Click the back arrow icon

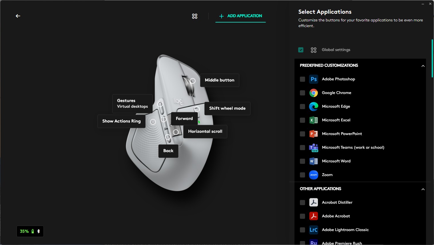(18, 16)
